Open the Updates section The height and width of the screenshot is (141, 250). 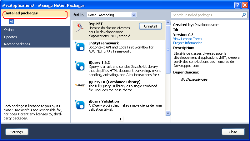coord(10,37)
